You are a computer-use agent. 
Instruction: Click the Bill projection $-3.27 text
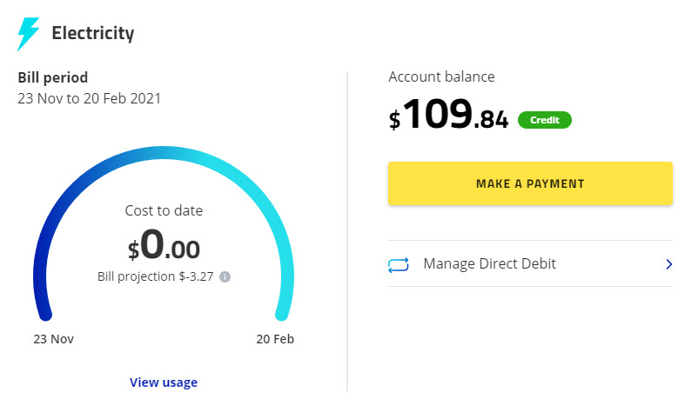pyautogui.click(x=156, y=276)
